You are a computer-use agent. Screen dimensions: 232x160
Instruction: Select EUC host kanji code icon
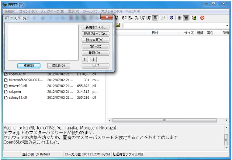coord(130,17)
